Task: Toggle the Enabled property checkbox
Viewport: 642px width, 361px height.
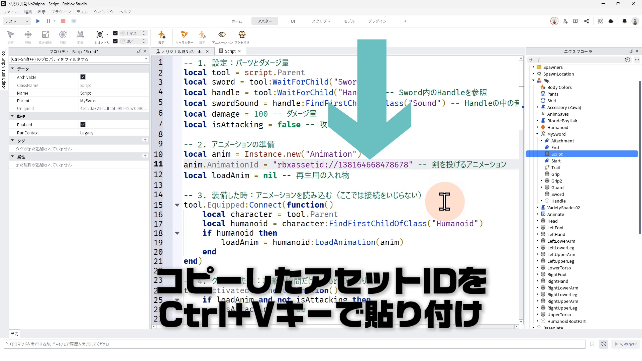Action: point(83,124)
